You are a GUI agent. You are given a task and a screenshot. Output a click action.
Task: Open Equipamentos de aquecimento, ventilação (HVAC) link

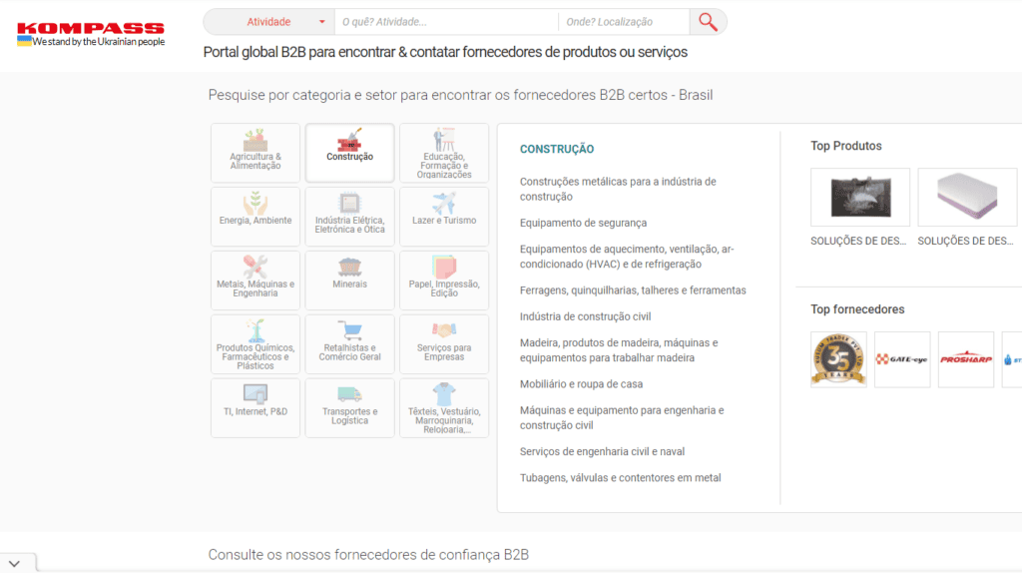[627, 257]
